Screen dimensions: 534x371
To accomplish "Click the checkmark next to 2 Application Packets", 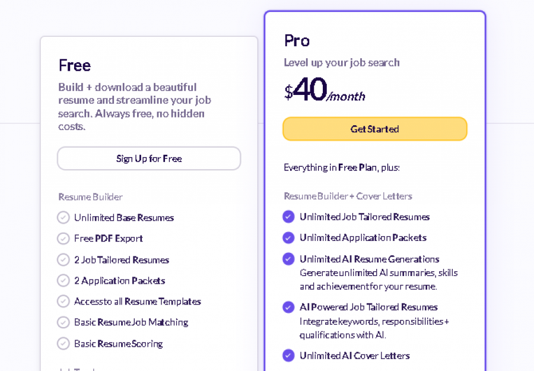I will tap(63, 280).
